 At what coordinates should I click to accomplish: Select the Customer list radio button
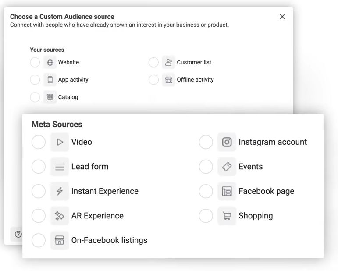pos(153,62)
